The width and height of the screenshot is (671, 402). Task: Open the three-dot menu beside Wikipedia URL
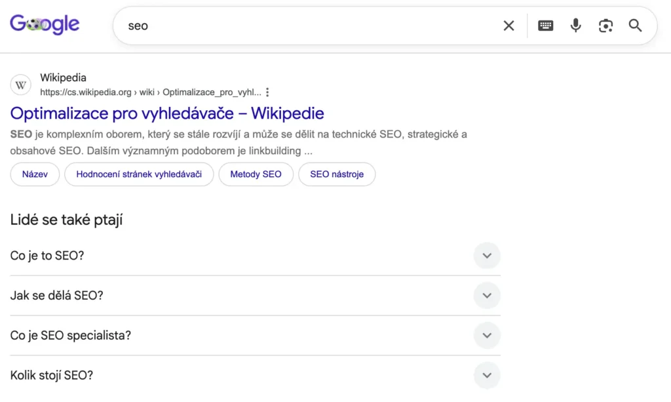(267, 92)
